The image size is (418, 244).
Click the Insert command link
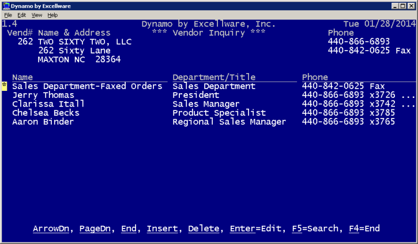tap(162, 228)
